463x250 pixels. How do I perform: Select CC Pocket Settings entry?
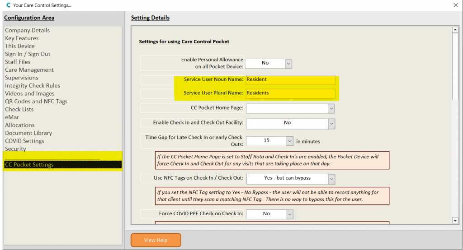pyautogui.click(x=63, y=165)
